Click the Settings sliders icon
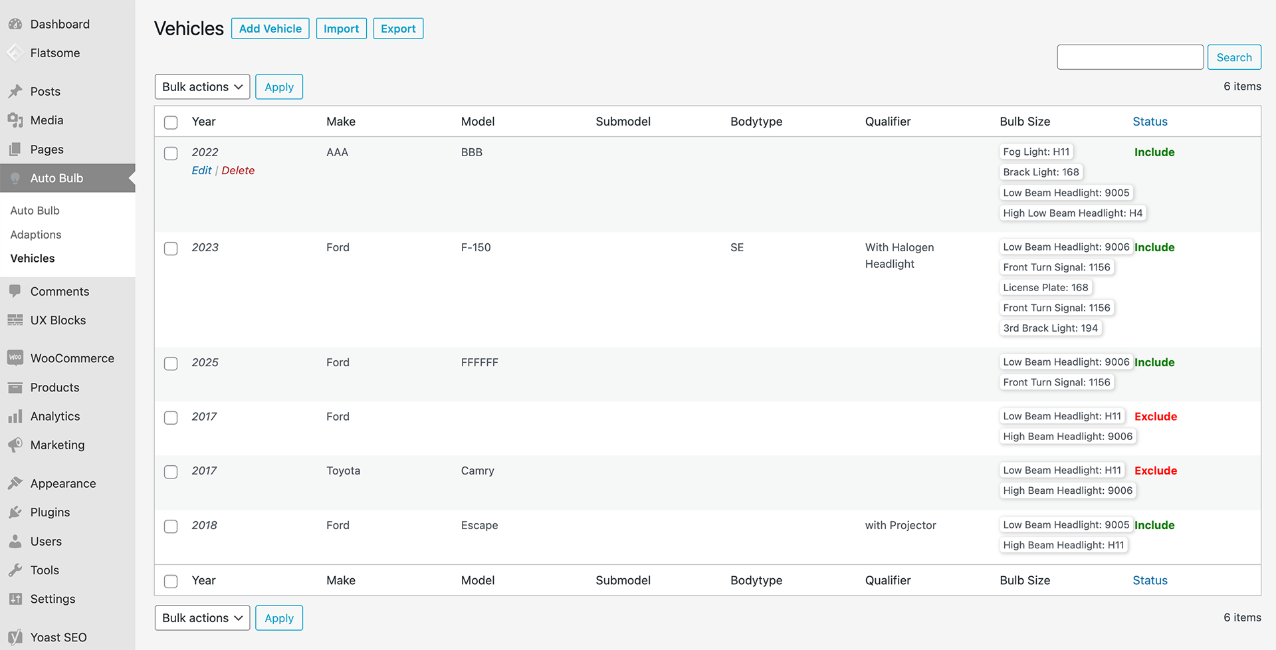1276x650 pixels. pos(15,599)
